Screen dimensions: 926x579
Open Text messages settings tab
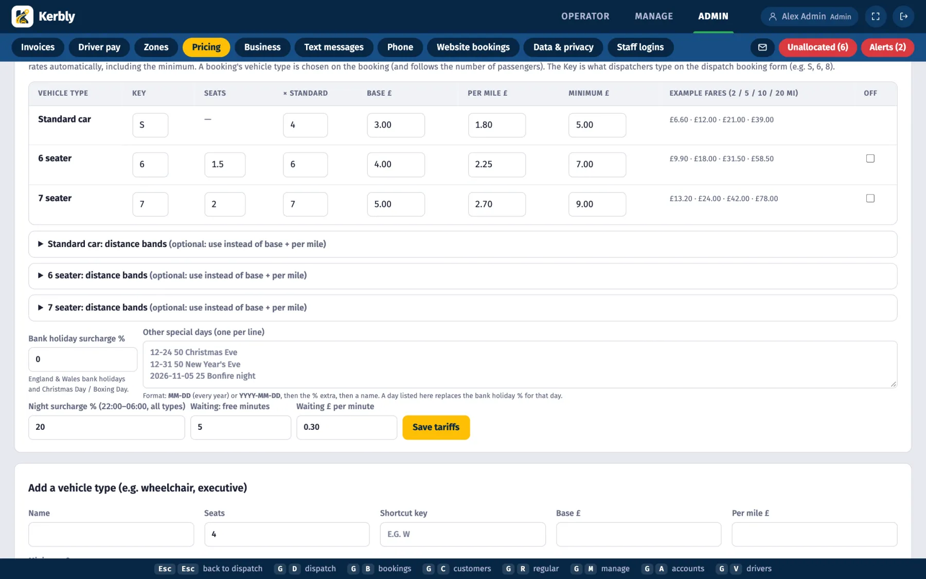click(334, 47)
